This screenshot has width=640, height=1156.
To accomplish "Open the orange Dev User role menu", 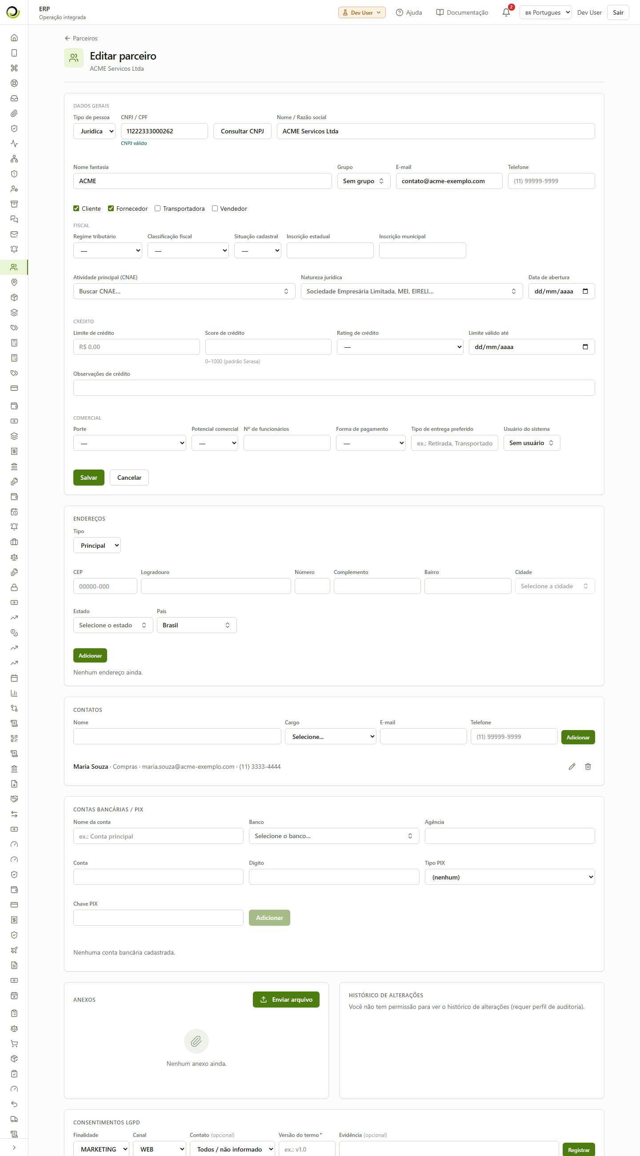I will pyautogui.click(x=362, y=12).
